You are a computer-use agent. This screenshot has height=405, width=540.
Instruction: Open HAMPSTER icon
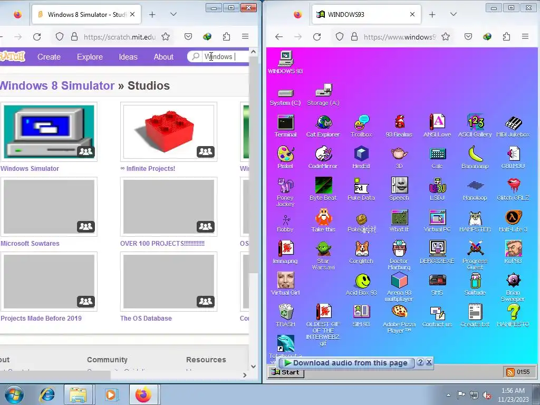(x=475, y=221)
